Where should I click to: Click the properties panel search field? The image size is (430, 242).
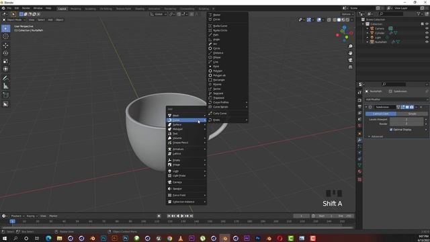click(394, 84)
